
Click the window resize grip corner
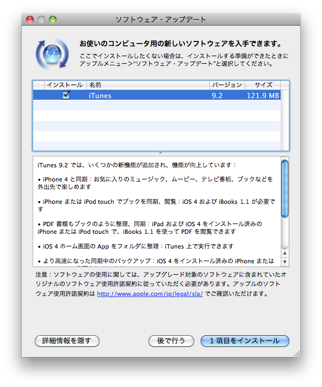297,354
